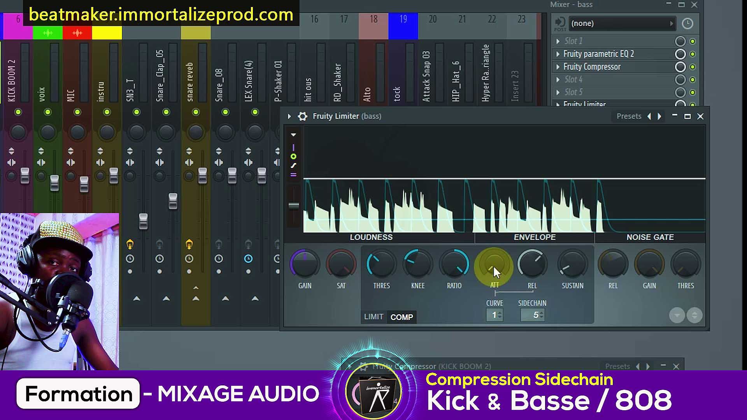The height and width of the screenshot is (420, 747).
Task: Open the limiter display options dropdown triangle
Action: (293, 135)
